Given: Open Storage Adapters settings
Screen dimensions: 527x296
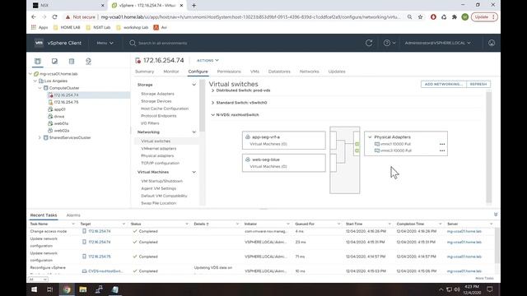Looking at the screenshot, I should [157, 94].
